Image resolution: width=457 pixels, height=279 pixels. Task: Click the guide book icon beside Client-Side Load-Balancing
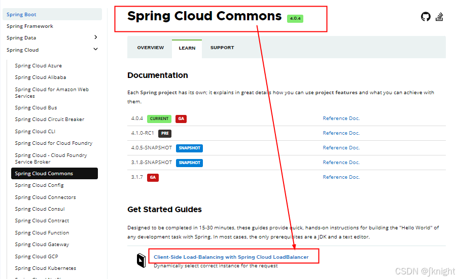(x=142, y=260)
